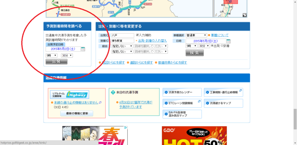Open 30分 minute dropdown in 予測到着時間 panel
The width and height of the screenshot is (297, 145).
(67, 56)
